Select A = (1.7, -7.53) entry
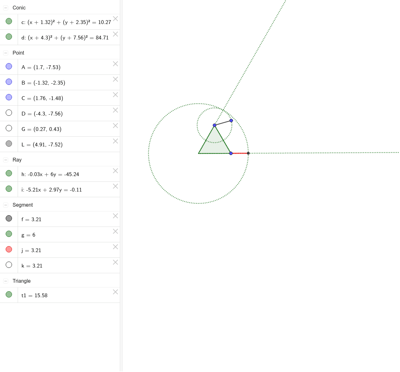Image resolution: width=400 pixels, height=372 pixels. 41,68
